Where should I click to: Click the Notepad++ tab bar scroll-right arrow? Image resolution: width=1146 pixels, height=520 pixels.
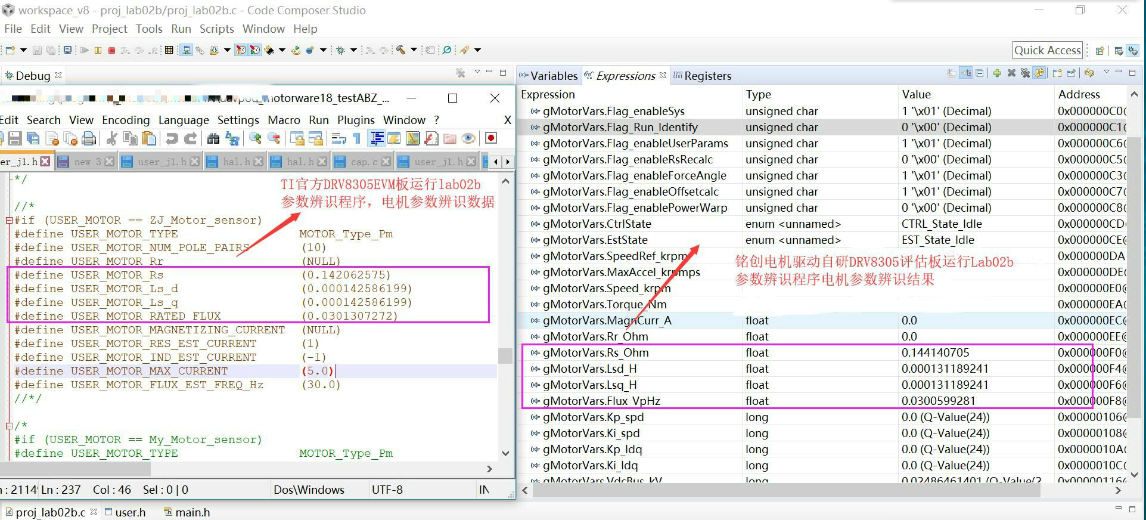coord(508,162)
